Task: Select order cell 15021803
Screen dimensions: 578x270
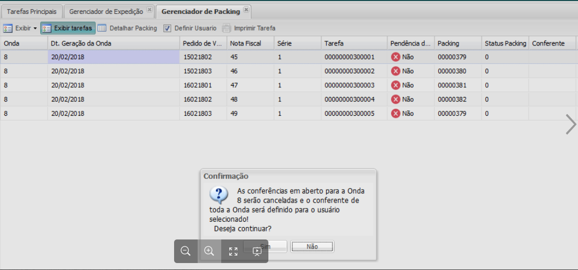Action: click(203, 71)
